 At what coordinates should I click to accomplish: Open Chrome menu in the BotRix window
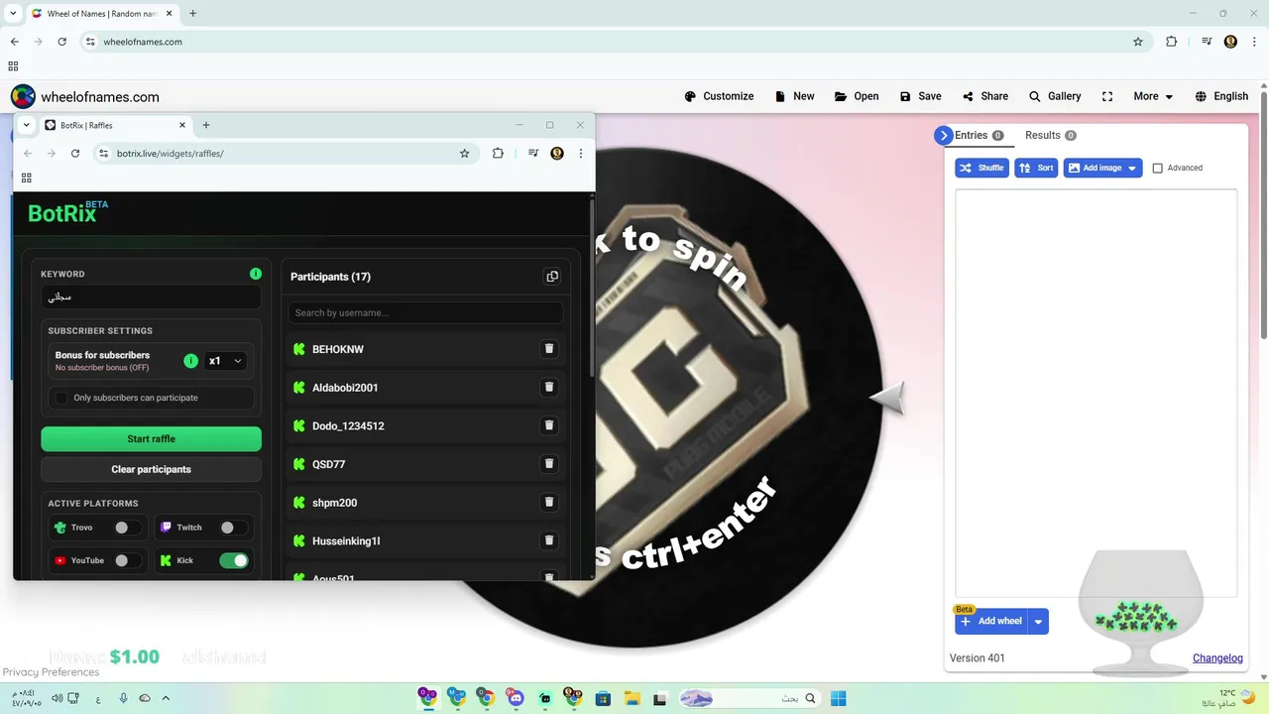click(x=581, y=154)
